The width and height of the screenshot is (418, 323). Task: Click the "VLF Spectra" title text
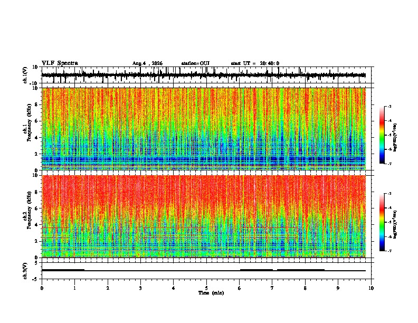(60, 63)
